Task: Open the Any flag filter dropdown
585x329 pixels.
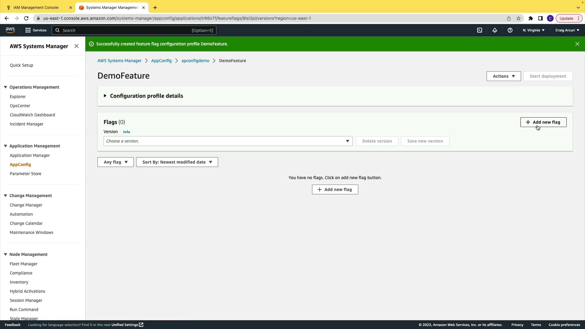Action: (x=115, y=162)
